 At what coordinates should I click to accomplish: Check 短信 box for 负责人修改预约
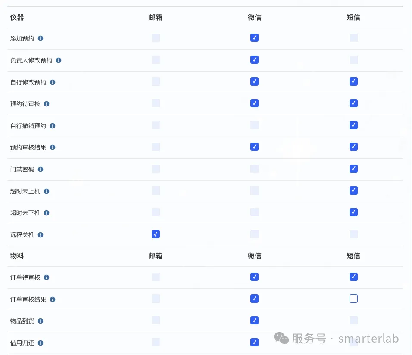coord(353,59)
